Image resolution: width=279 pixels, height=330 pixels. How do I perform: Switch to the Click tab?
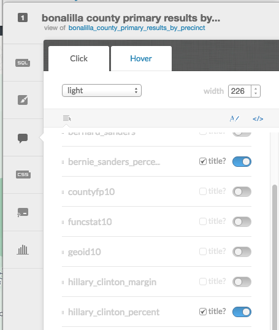click(x=78, y=58)
